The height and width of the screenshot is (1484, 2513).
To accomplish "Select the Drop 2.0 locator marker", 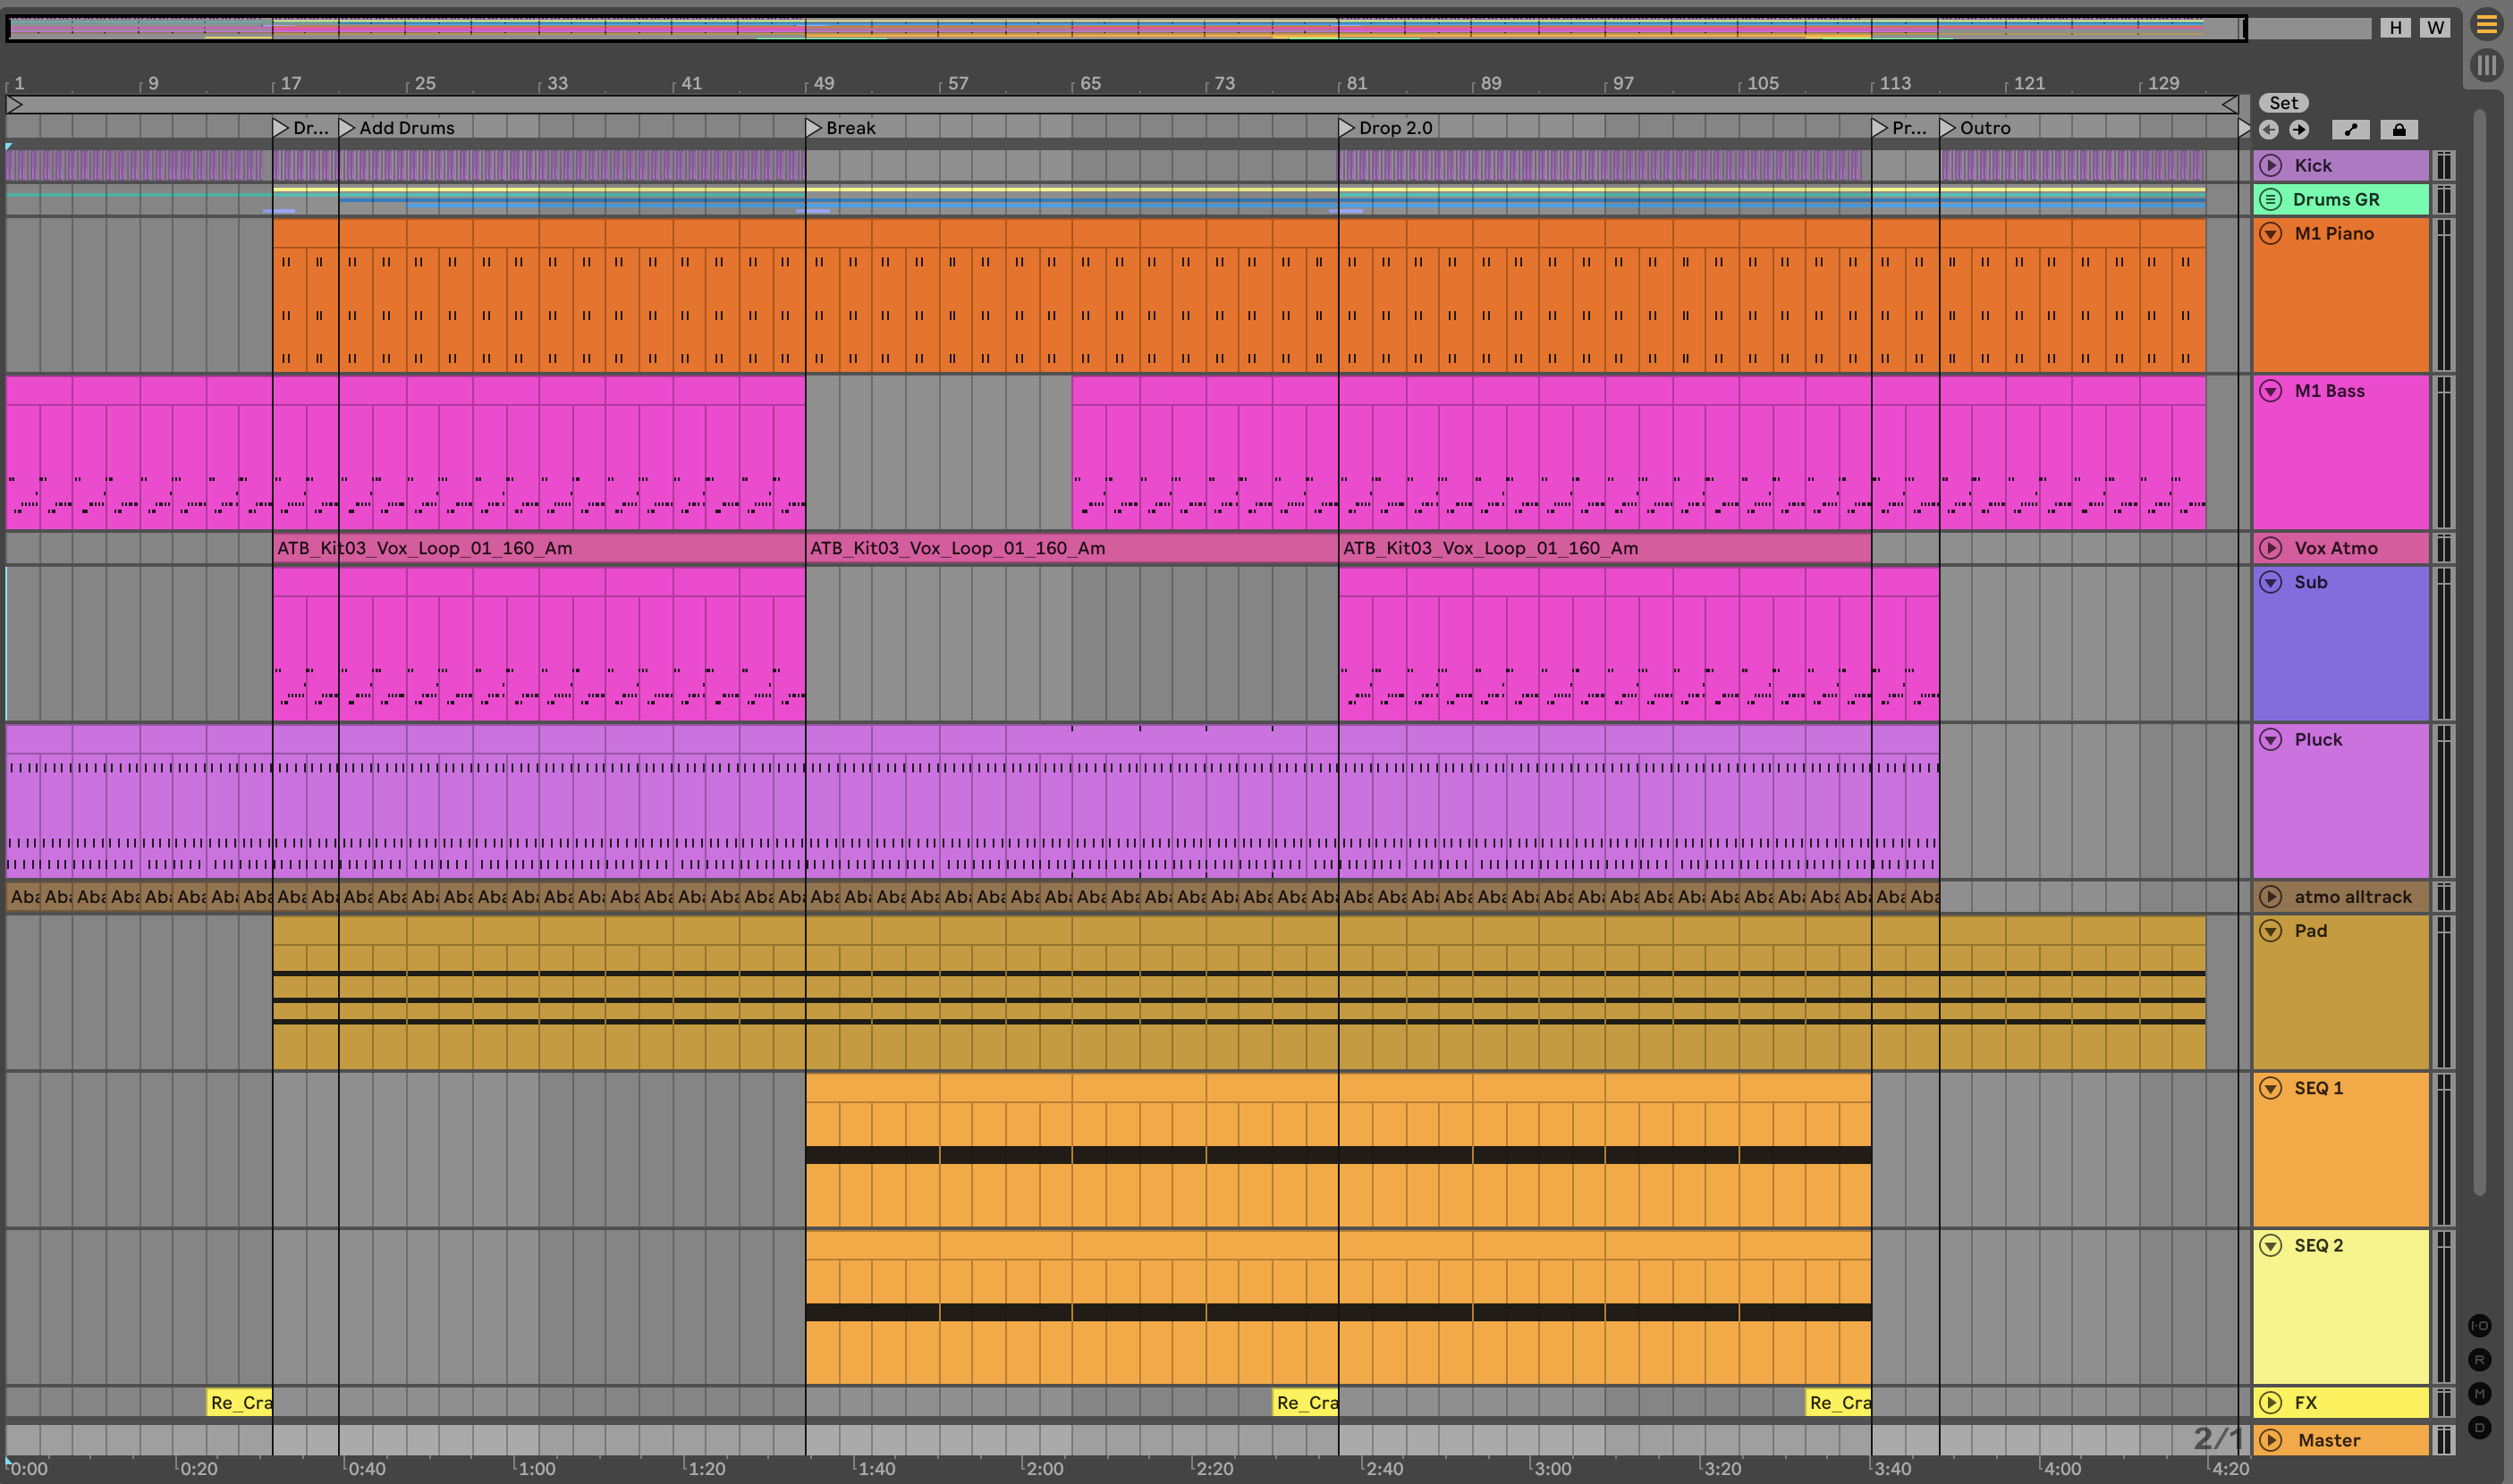I will click(x=1347, y=128).
